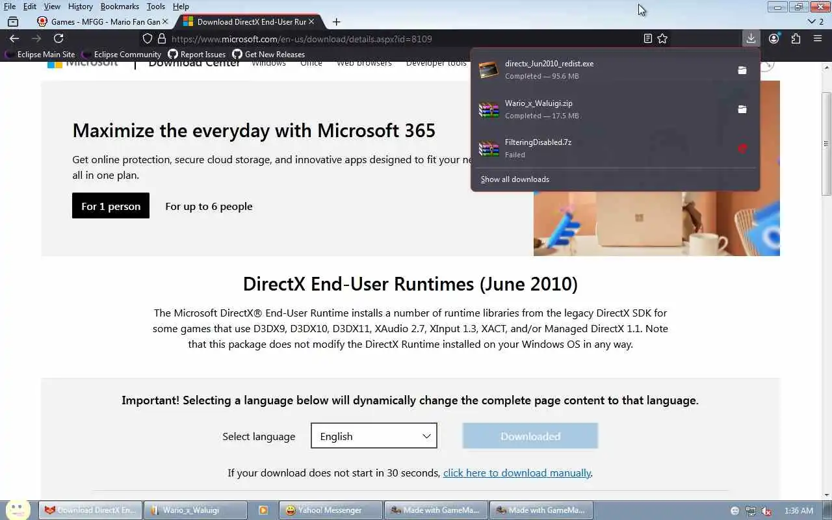Viewport: 832px width, 520px height.
Task: Click the Web browsers nav link
Action: tap(364, 64)
